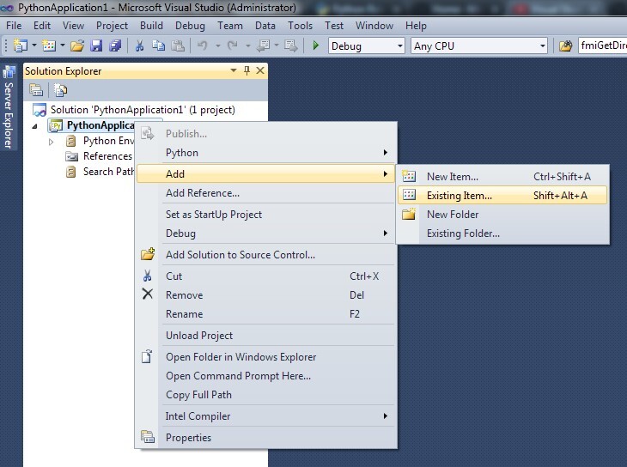The image size is (627, 467).
Task: Choose Existing Folder… in the Add submenu
Action: (x=502, y=233)
